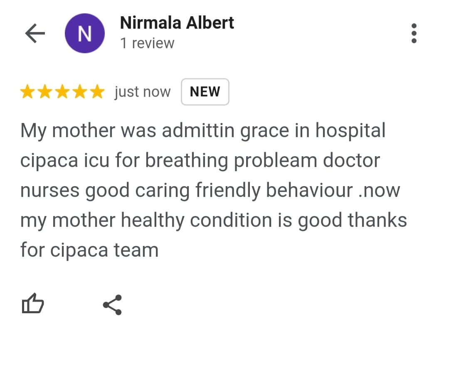The width and height of the screenshot is (449, 368).
Task: Click the fifth yellow rating star
Action: tap(97, 92)
